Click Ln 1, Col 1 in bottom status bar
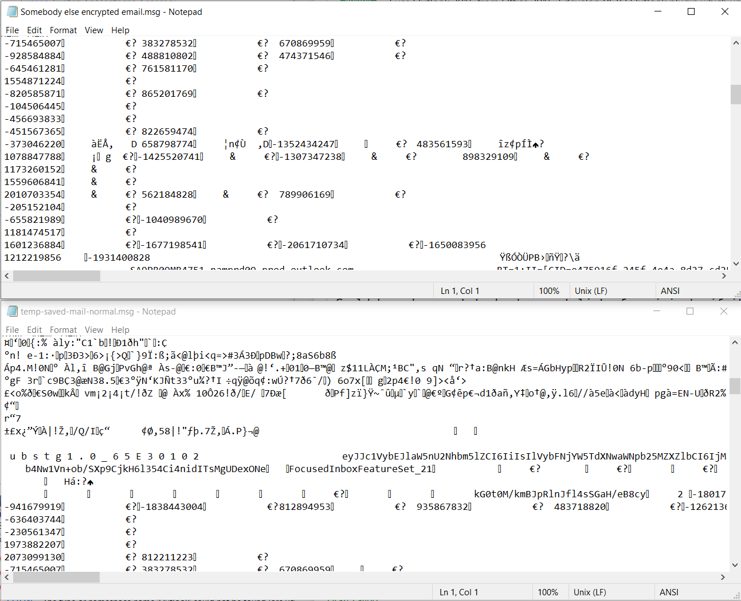741x601 pixels. [x=458, y=592]
